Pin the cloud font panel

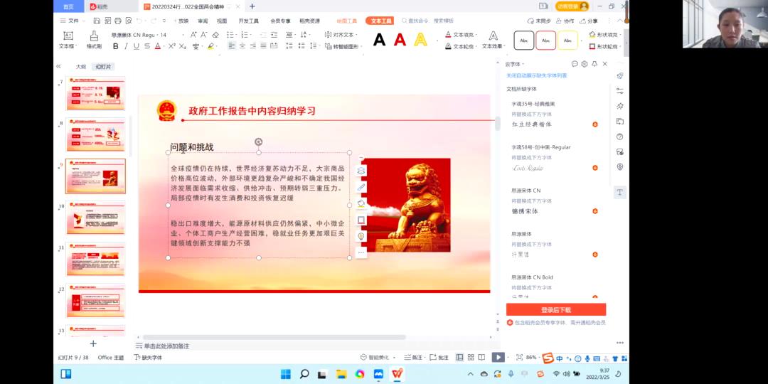[x=594, y=64]
